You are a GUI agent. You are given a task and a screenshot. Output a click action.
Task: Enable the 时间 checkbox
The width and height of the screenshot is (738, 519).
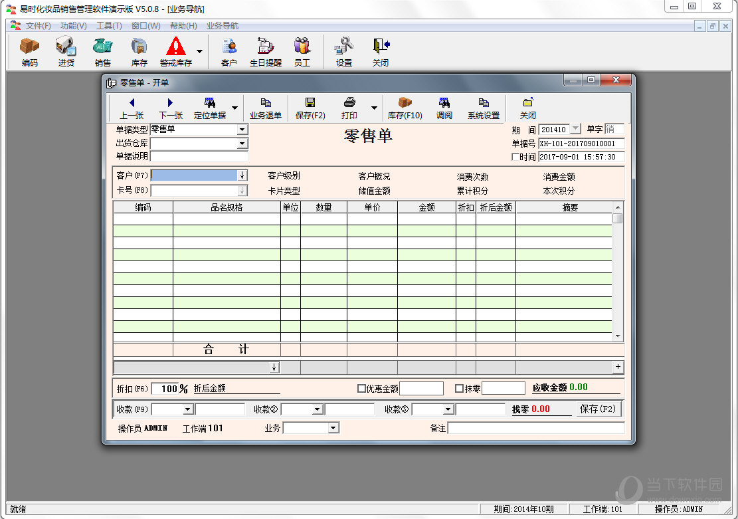tap(515, 157)
